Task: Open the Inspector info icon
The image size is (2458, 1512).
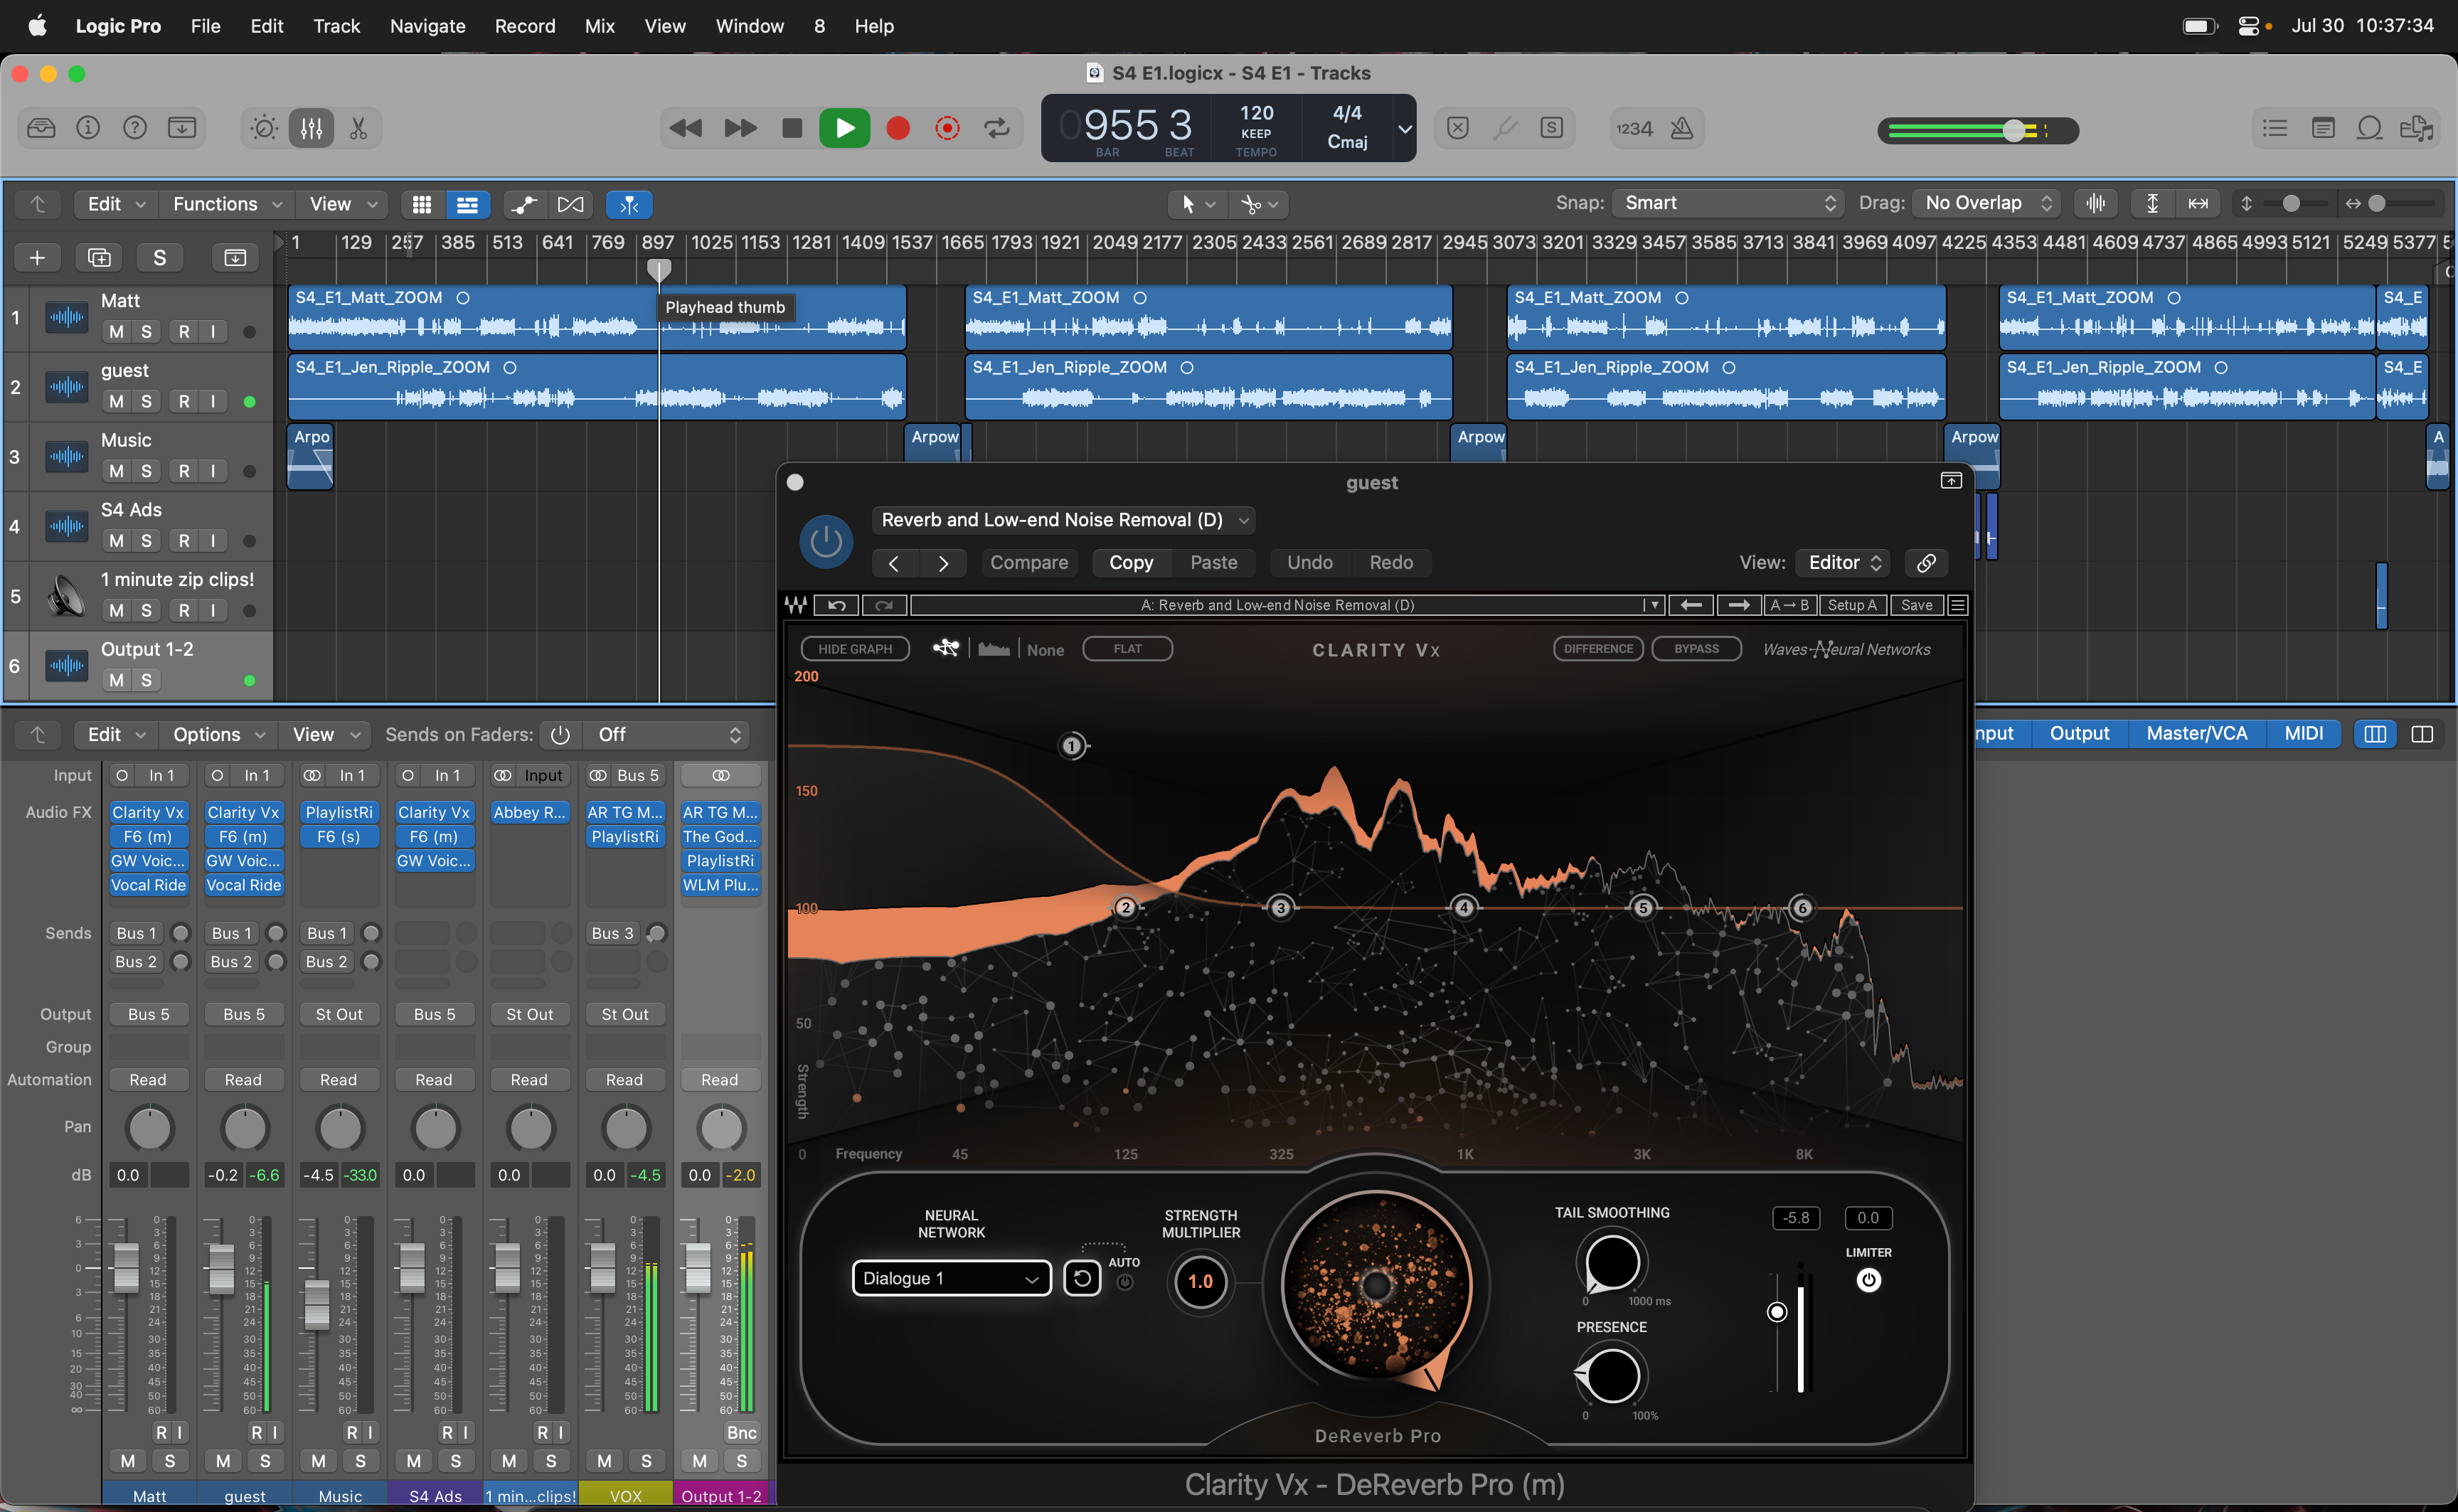Action: (x=88, y=128)
